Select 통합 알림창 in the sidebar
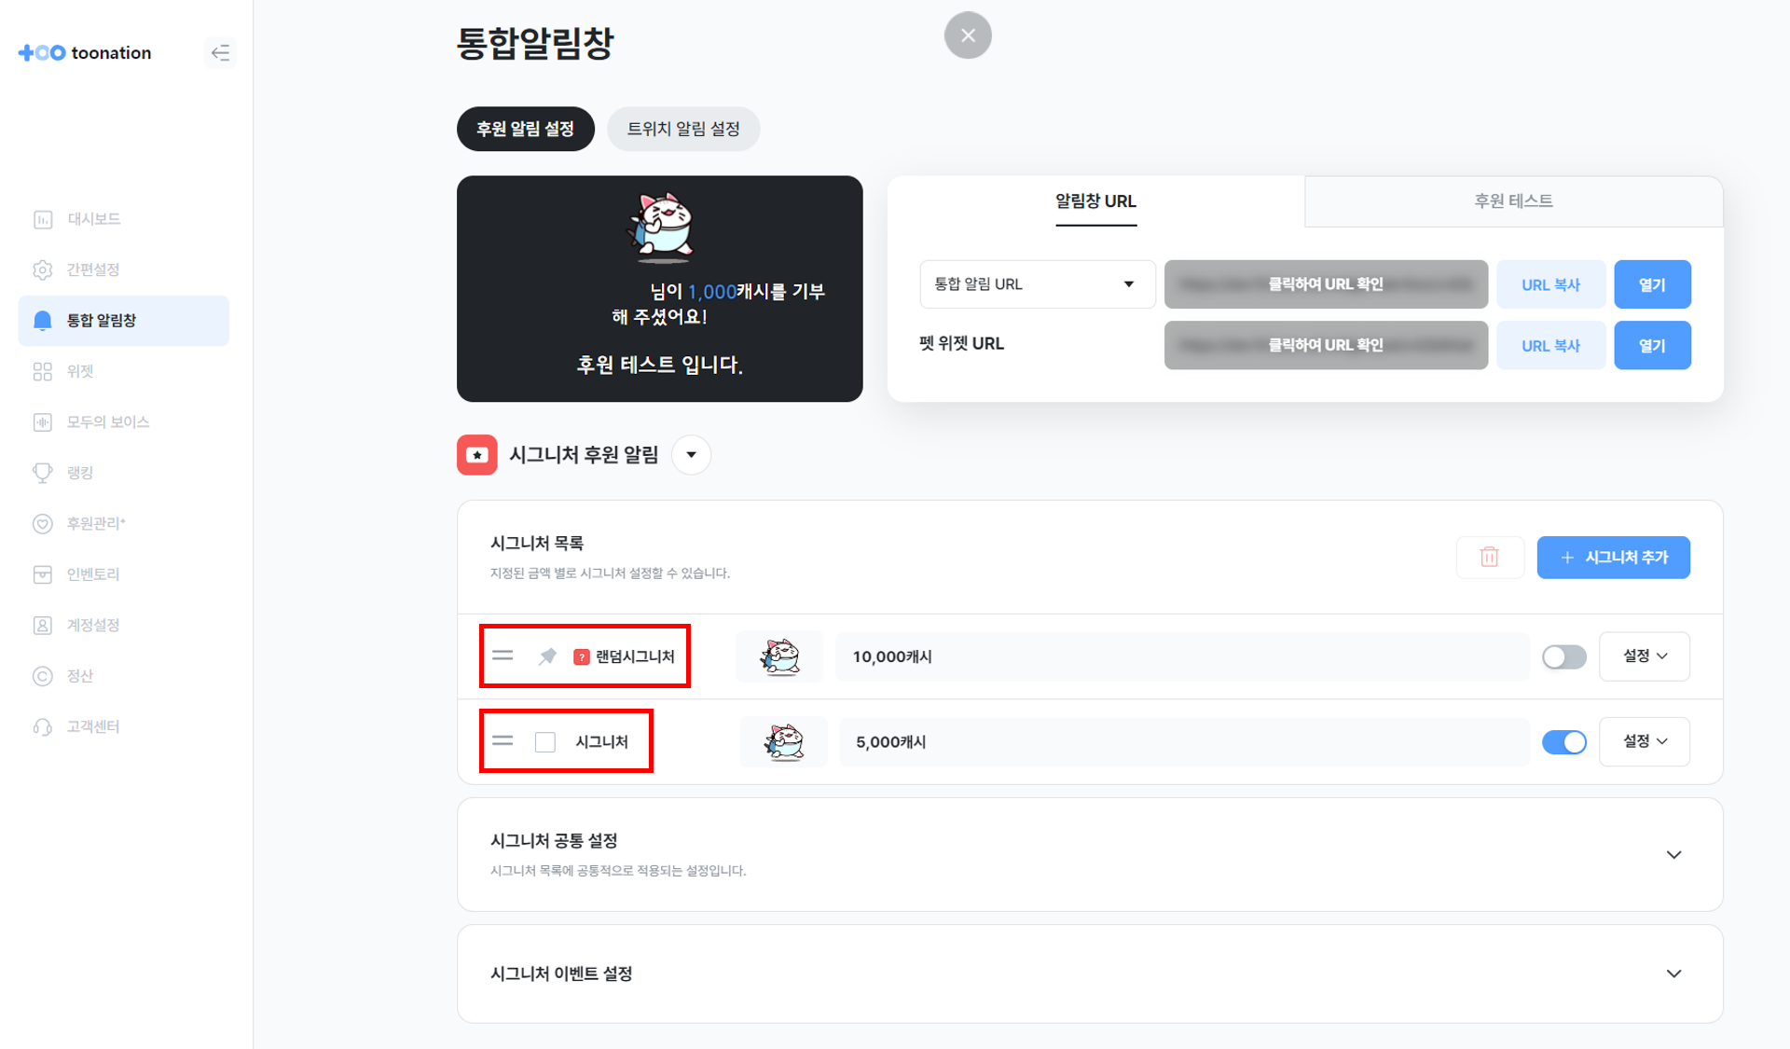This screenshot has height=1049, width=1790. click(x=124, y=321)
